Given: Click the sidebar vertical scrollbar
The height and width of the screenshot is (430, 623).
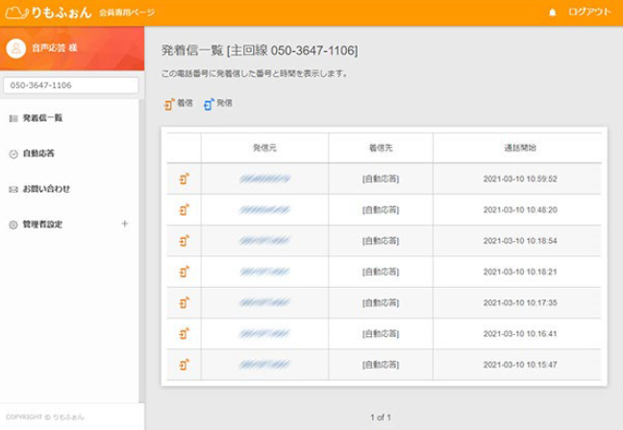Looking at the screenshot, I should pyautogui.click(x=141, y=251).
